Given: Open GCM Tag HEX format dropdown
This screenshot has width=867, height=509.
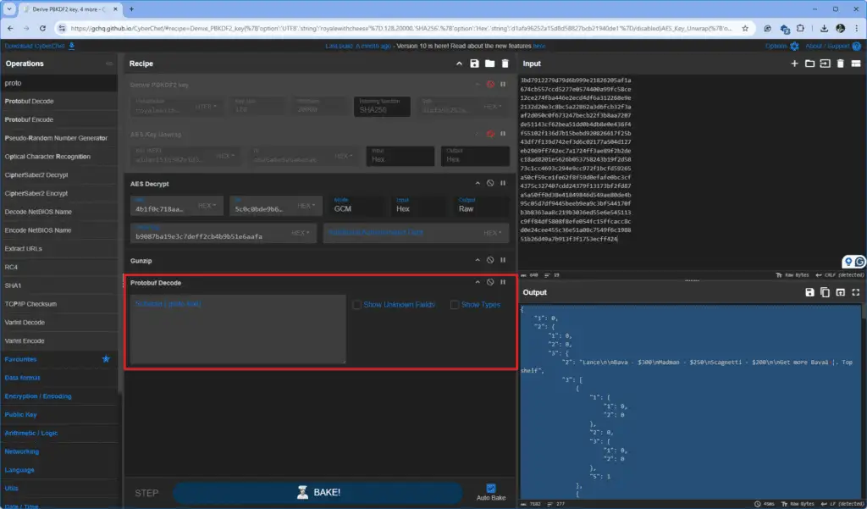Looking at the screenshot, I should 301,233.
